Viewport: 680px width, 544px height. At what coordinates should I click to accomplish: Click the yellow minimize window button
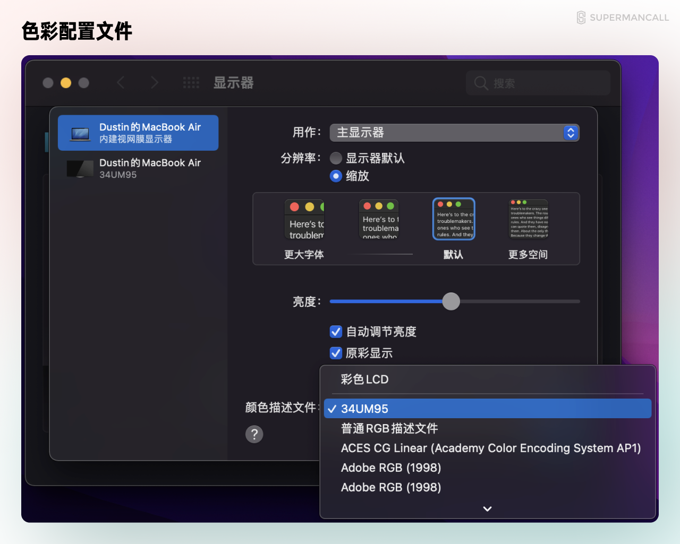66,83
